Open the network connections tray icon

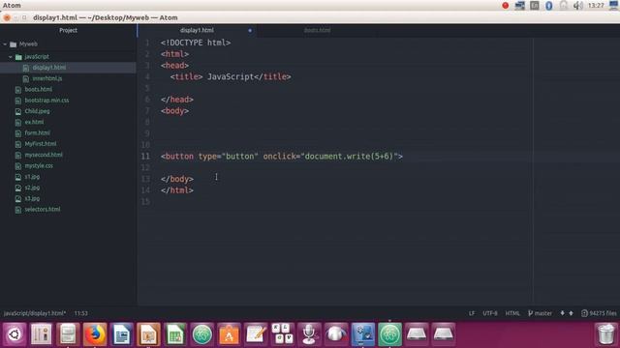pos(519,5)
